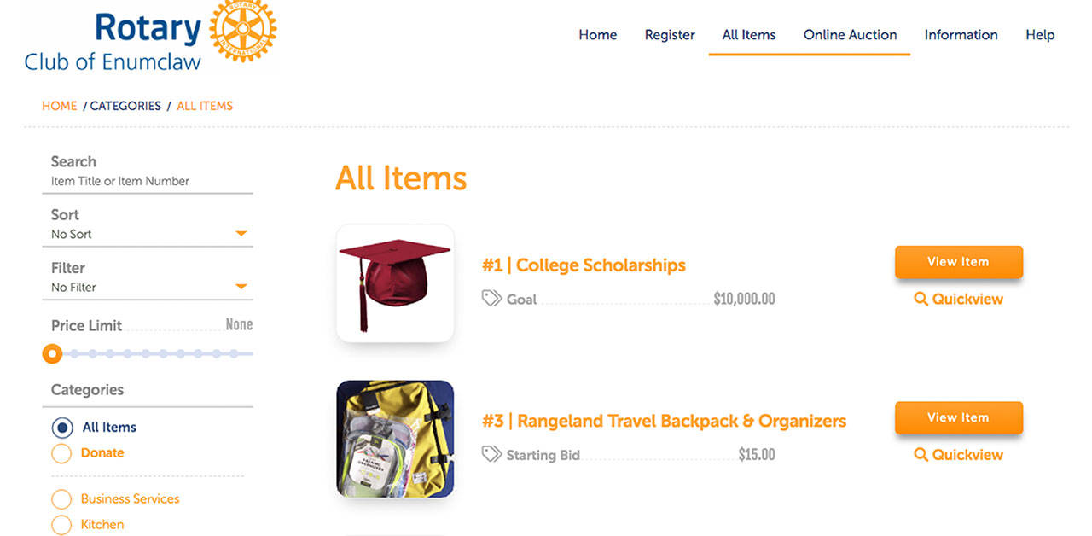Image resolution: width=1092 pixels, height=536 pixels.
Task: Click the tag icon next to Goal
Action: click(491, 299)
